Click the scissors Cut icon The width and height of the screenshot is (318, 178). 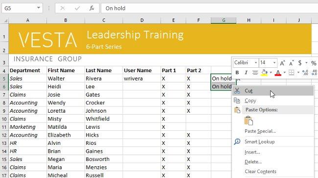click(237, 91)
